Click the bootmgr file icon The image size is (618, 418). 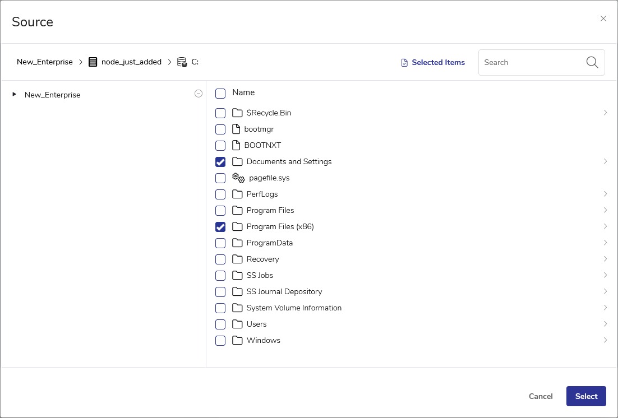click(236, 129)
